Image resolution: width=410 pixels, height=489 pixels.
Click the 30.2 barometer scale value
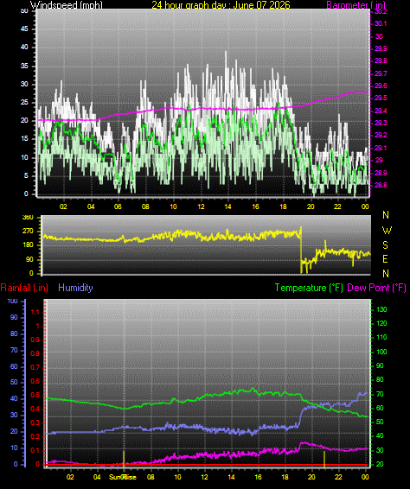(x=381, y=11)
